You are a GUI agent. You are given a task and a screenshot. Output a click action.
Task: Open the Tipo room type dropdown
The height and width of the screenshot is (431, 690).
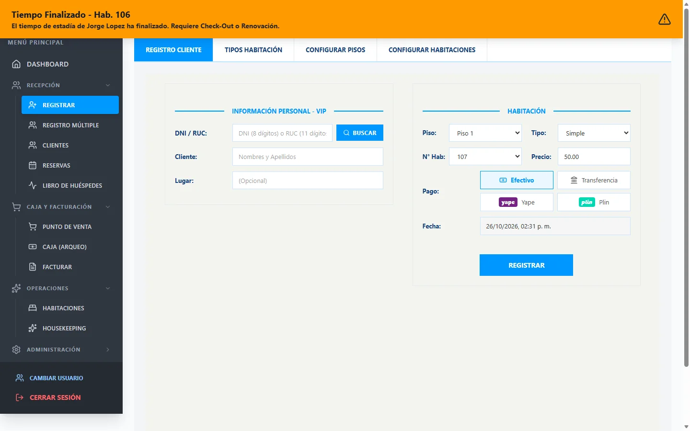pos(594,133)
